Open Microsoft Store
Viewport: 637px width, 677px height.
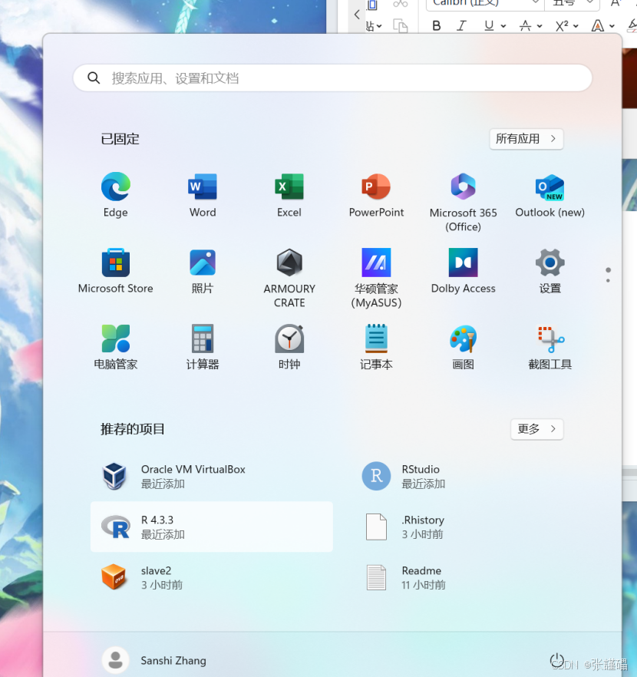(115, 271)
